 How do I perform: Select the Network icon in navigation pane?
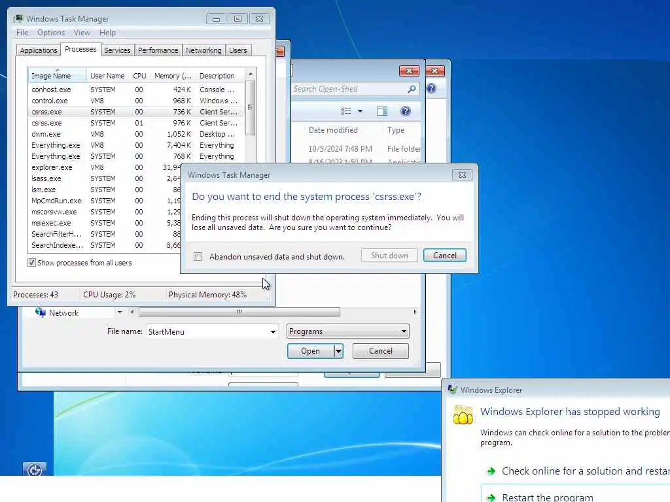(x=41, y=312)
